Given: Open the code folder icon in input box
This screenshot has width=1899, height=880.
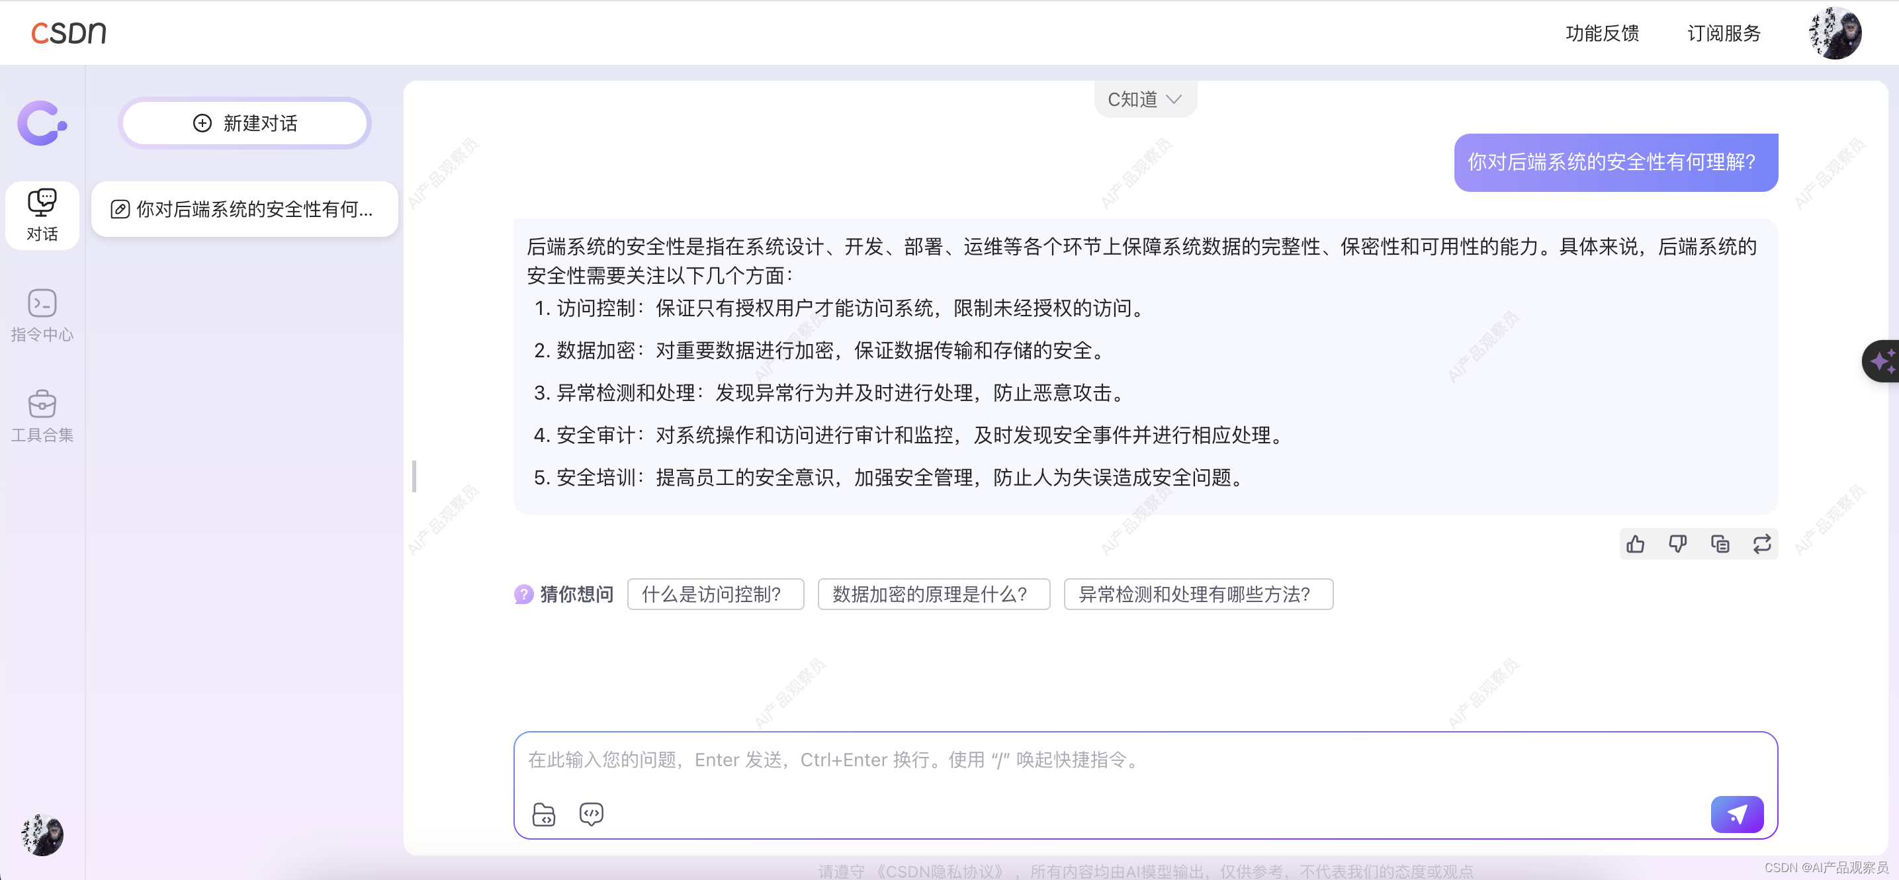Looking at the screenshot, I should pos(543,814).
